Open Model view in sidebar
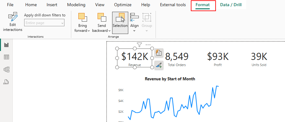The height and width of the screenshot is (122, 285). [7, 69]
